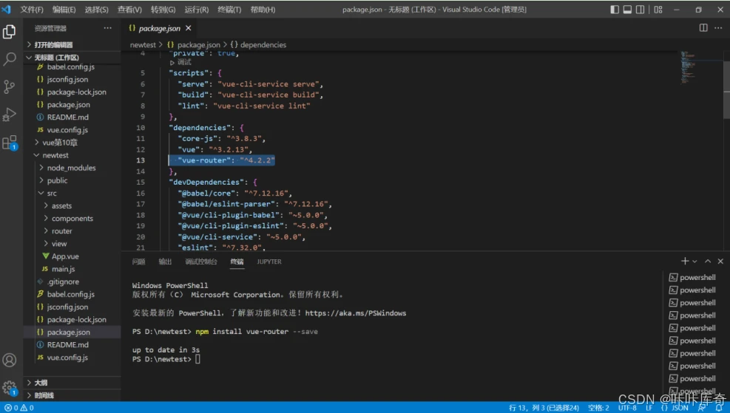730x413 pixels.
Task: Click the 行 13, 列 3 cursor position status
Action: point(544,408)
